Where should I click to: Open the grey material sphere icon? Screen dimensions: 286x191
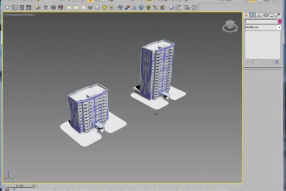pos(171,8)
